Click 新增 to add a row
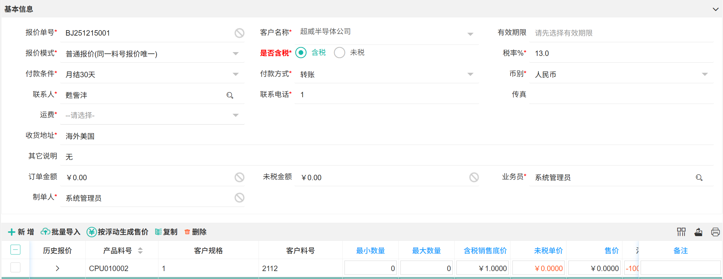 tap(21, 232)
